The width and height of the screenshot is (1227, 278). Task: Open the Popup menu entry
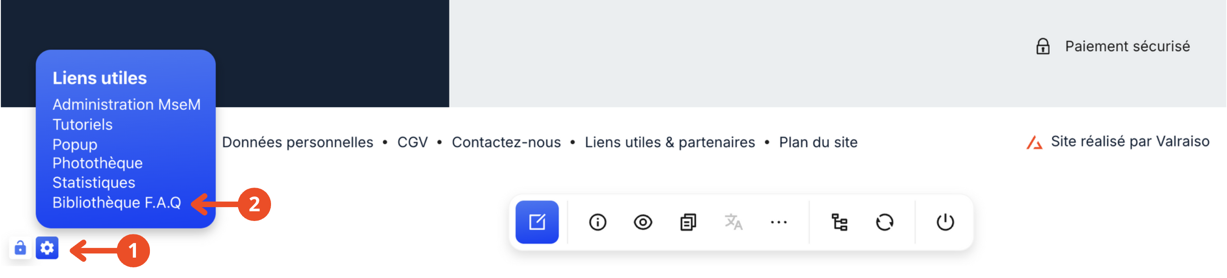pyautogui.click(x=75, y=145)
